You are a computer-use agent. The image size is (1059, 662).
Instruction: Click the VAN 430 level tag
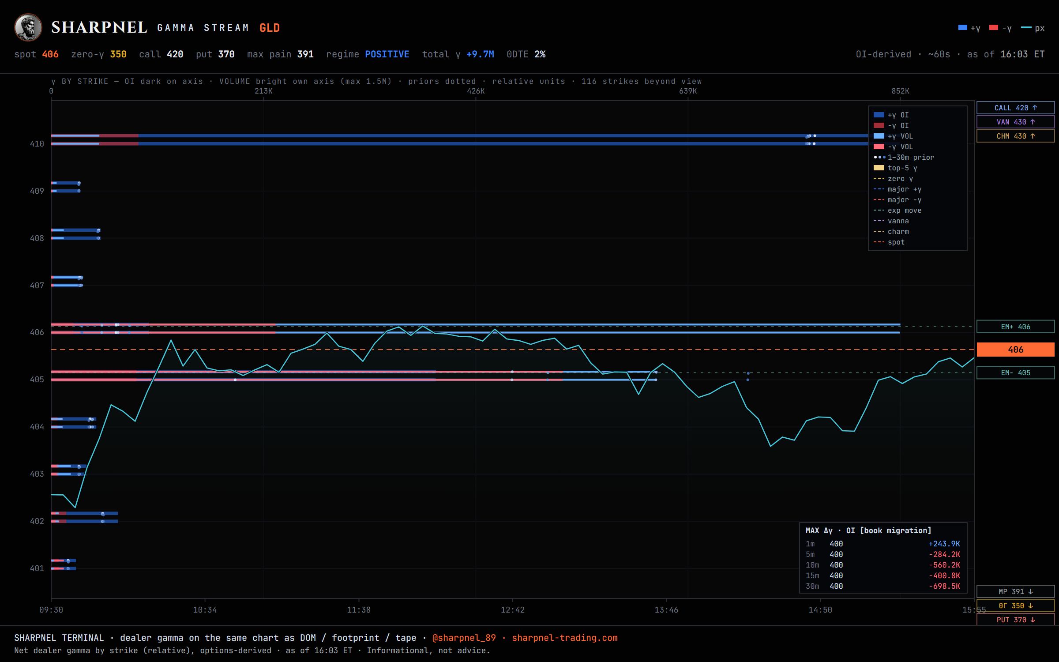tap(1015, 122)
